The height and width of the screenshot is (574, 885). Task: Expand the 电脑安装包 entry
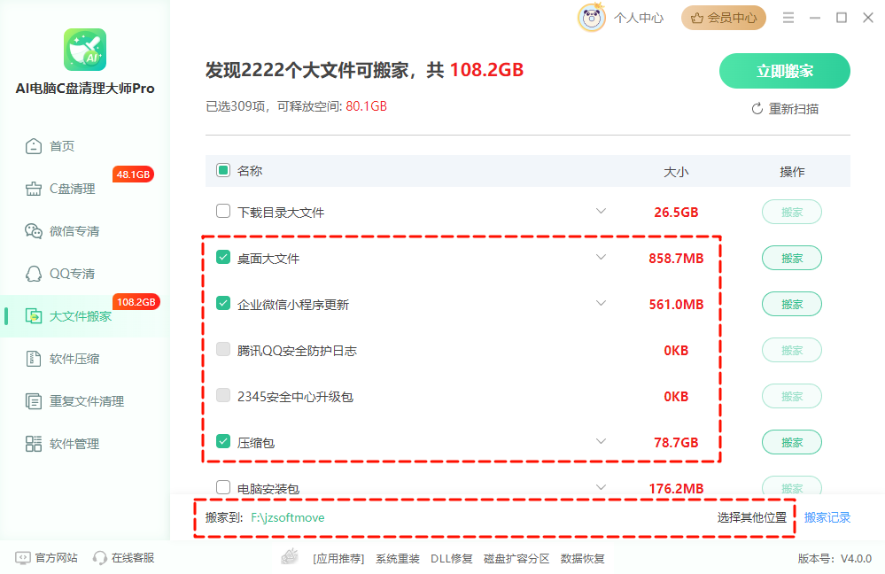coord(602,486)
